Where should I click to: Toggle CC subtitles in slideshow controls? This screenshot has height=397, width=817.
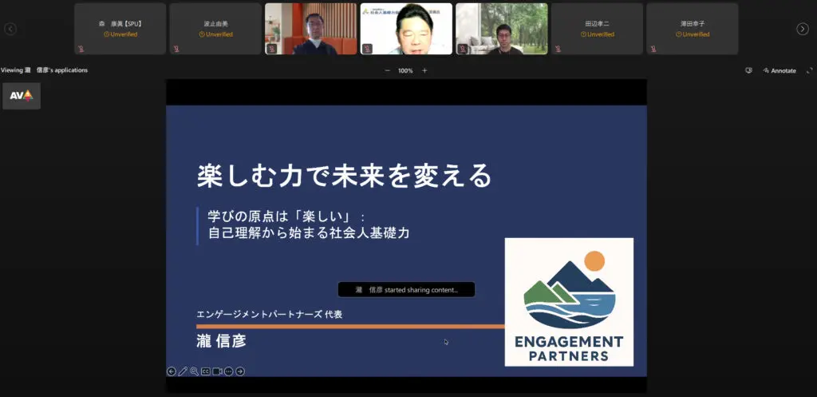click(x=205, y=371)
